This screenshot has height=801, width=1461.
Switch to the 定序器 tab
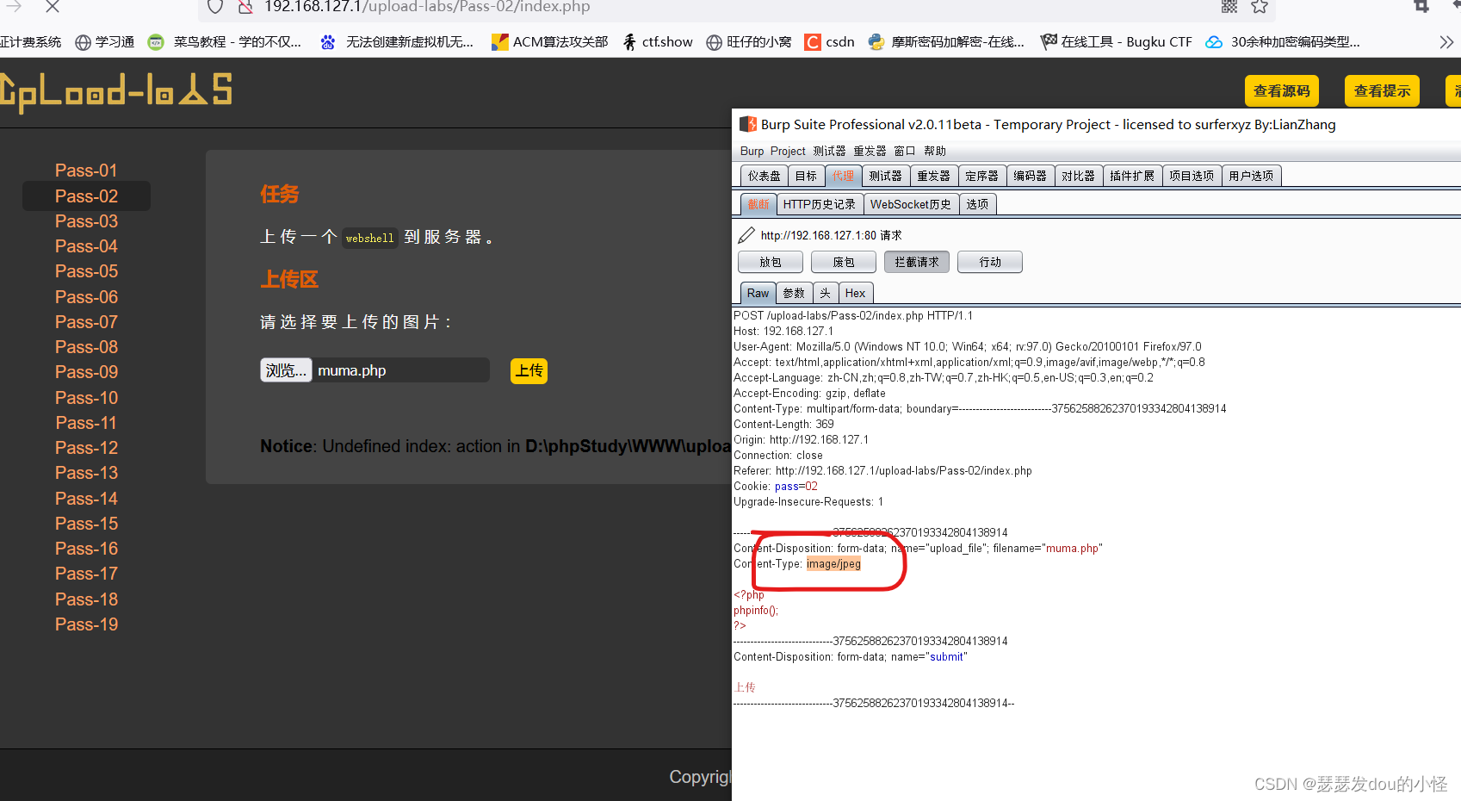pyautogui.click(x=981, y=176)
